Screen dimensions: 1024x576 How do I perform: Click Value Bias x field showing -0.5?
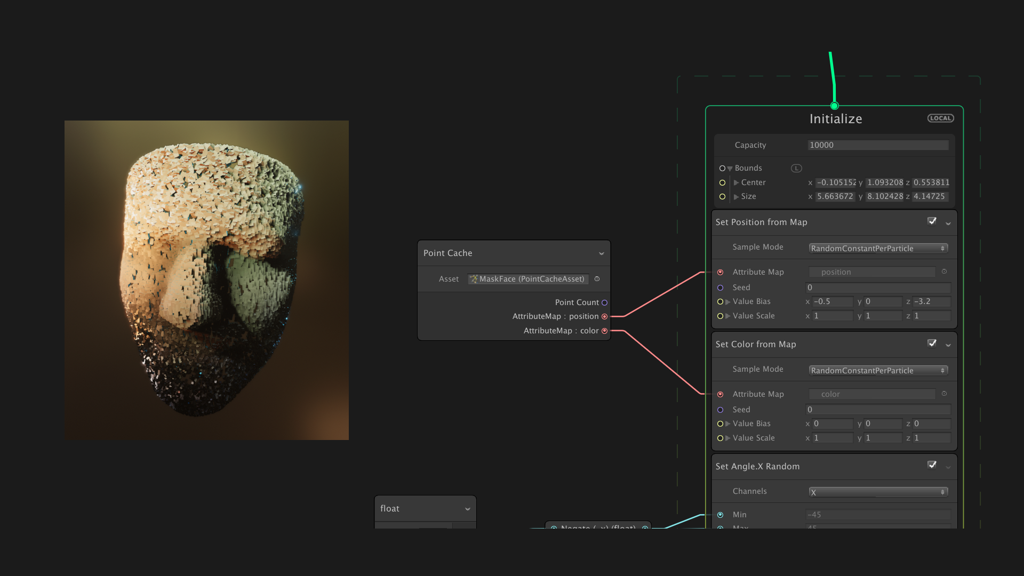coord(833,302)
